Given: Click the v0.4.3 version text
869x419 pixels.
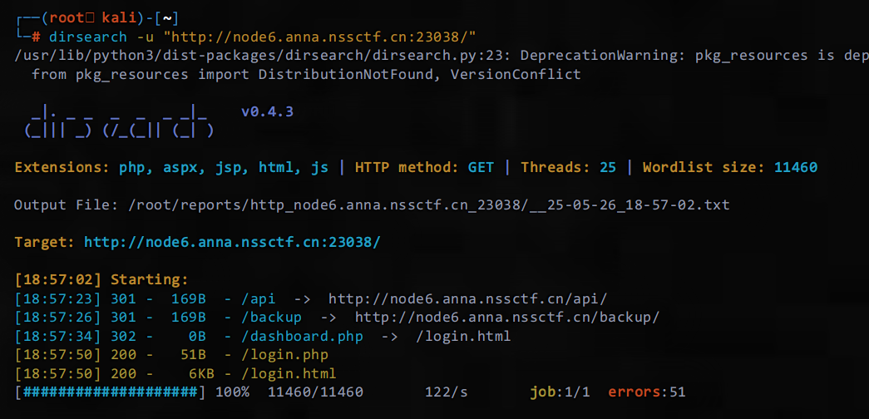Looking at the screenshot, I should pyautogui.click(x=267, y=111).
